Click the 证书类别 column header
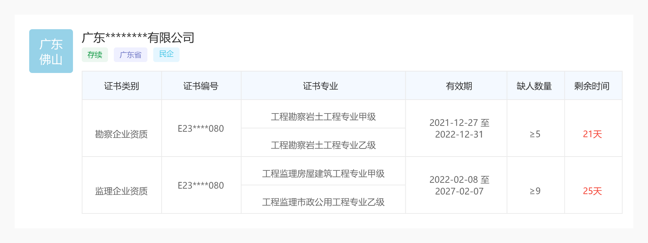The width and height of the screenshot is (648, 243). [121, 86]
